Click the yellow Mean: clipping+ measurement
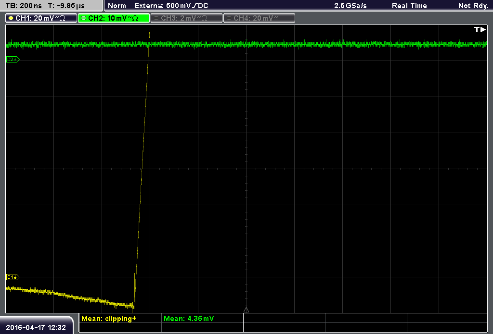The image size is (493, 334). [x=109, y=319]
